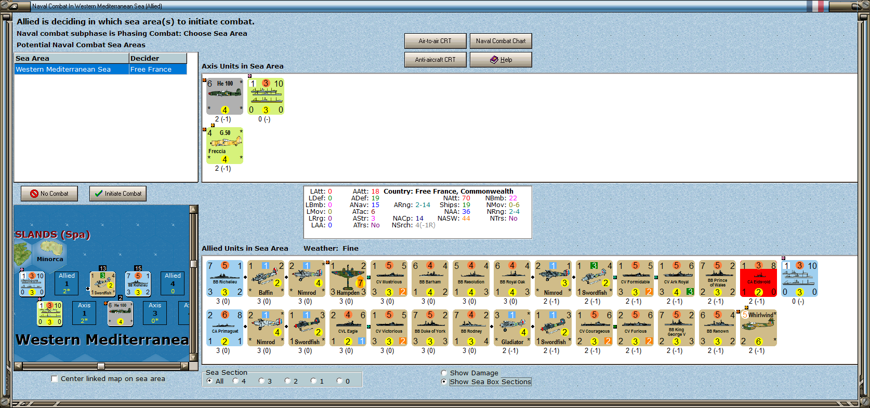870x408 pixels.
Task: Select the G.50 Freccia Axis aircraft
Action: point(225,145)
